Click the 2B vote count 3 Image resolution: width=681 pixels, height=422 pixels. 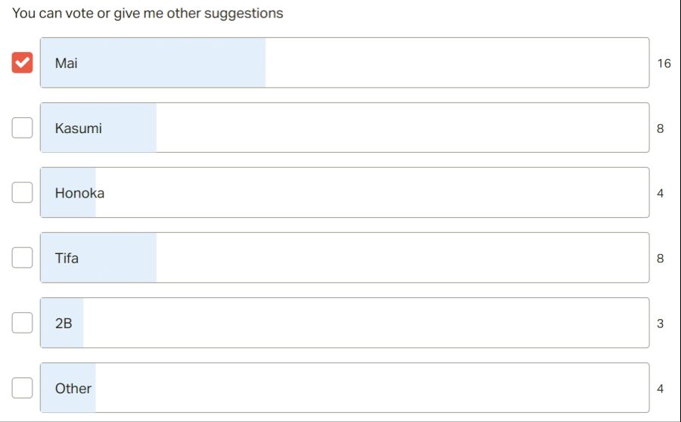[660, 324]
